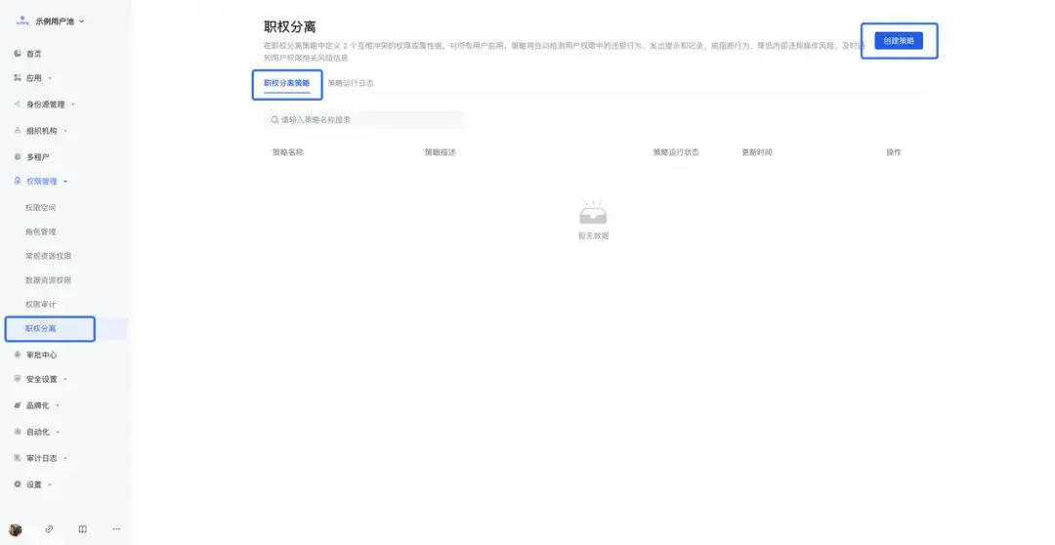Open the 示例用户池 user pool dropdown
1055x545 pixels.
pos(60,21)
